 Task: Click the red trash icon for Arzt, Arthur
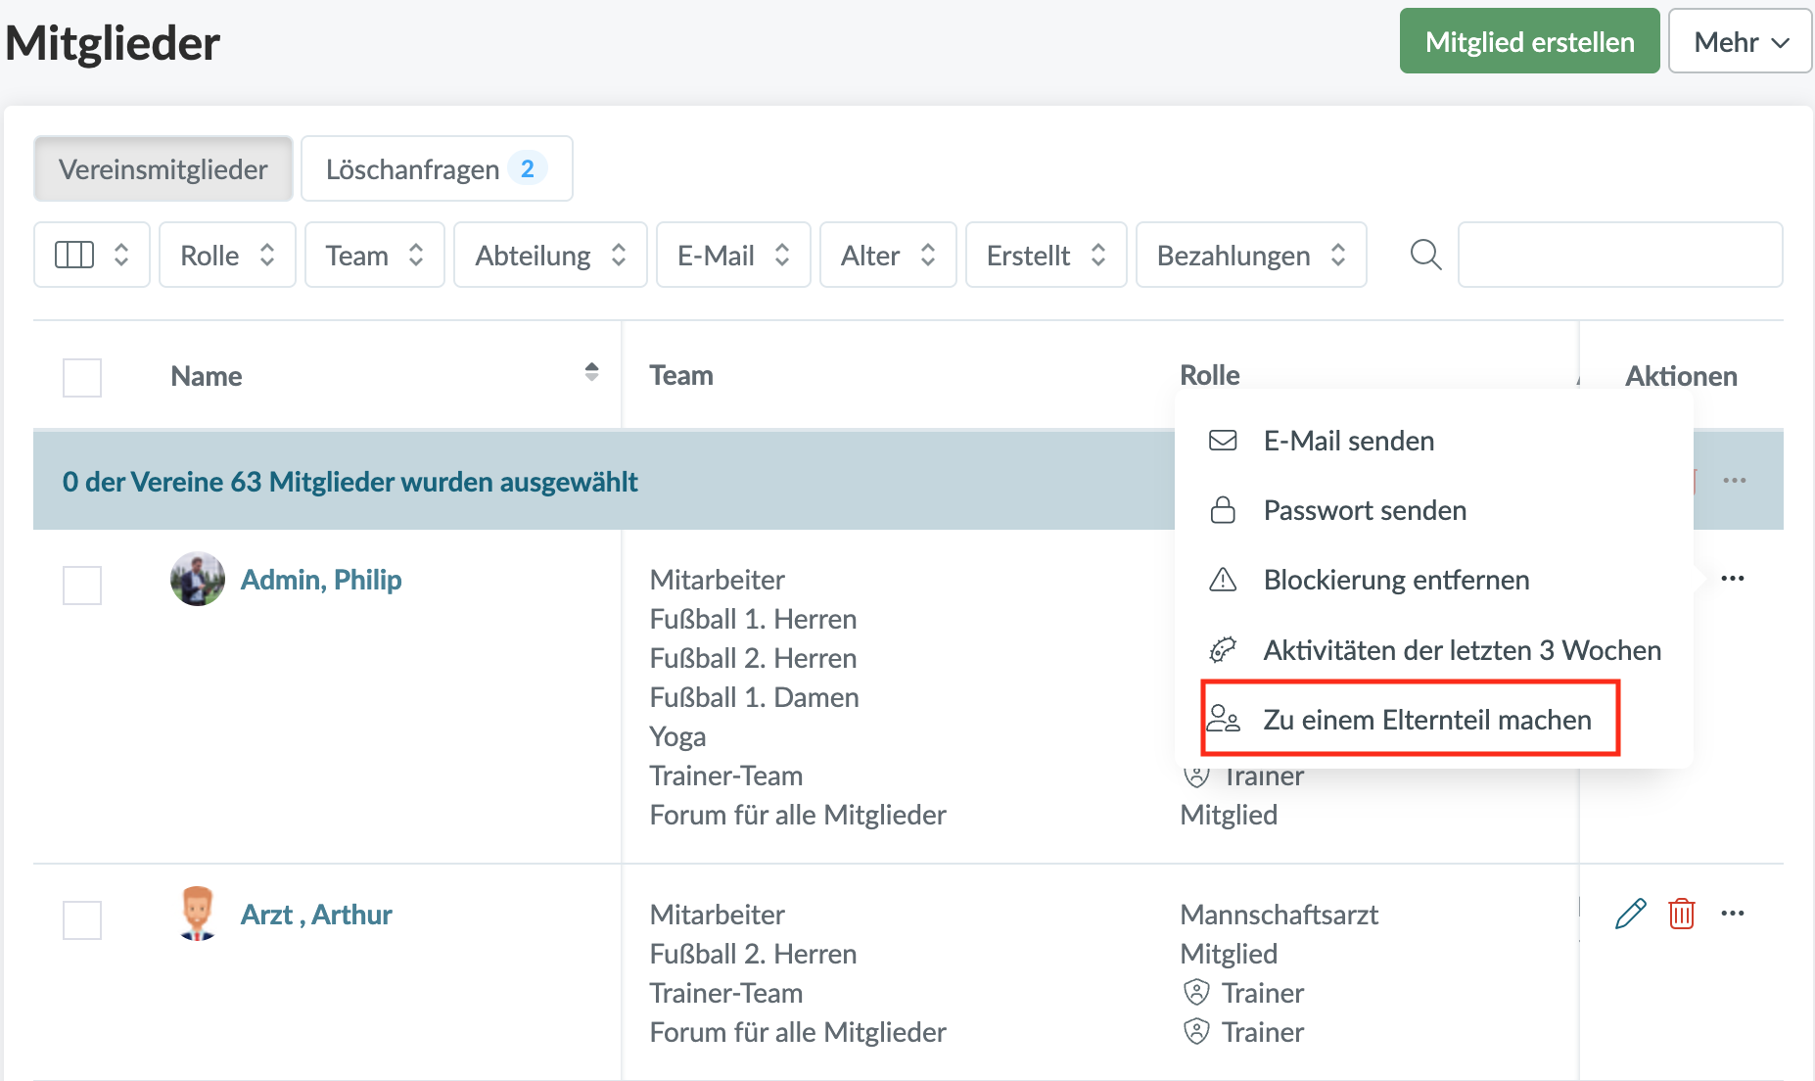pyautogui.click(x=1681, y=914)
